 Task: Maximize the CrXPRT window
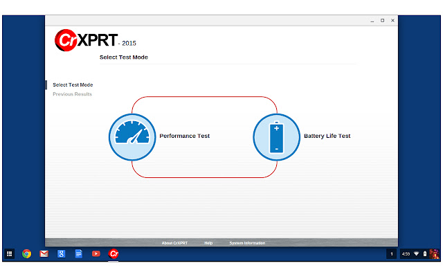pyautogui.click(x=383, y=20)
